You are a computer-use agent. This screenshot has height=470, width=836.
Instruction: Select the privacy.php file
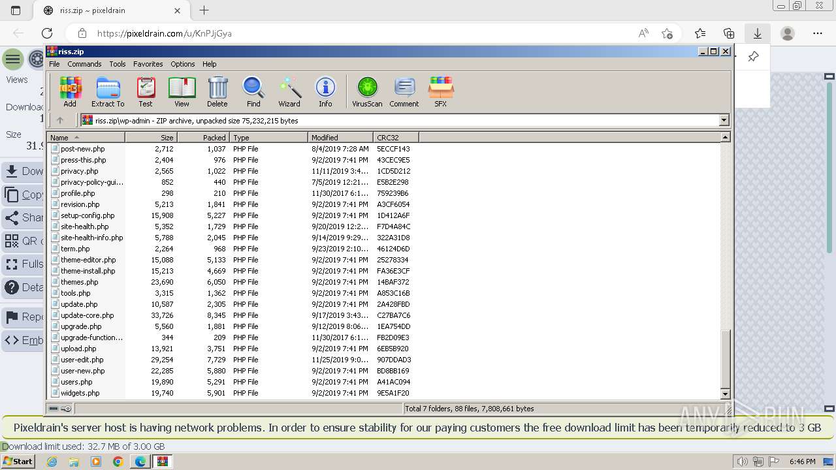pos(79,171)
